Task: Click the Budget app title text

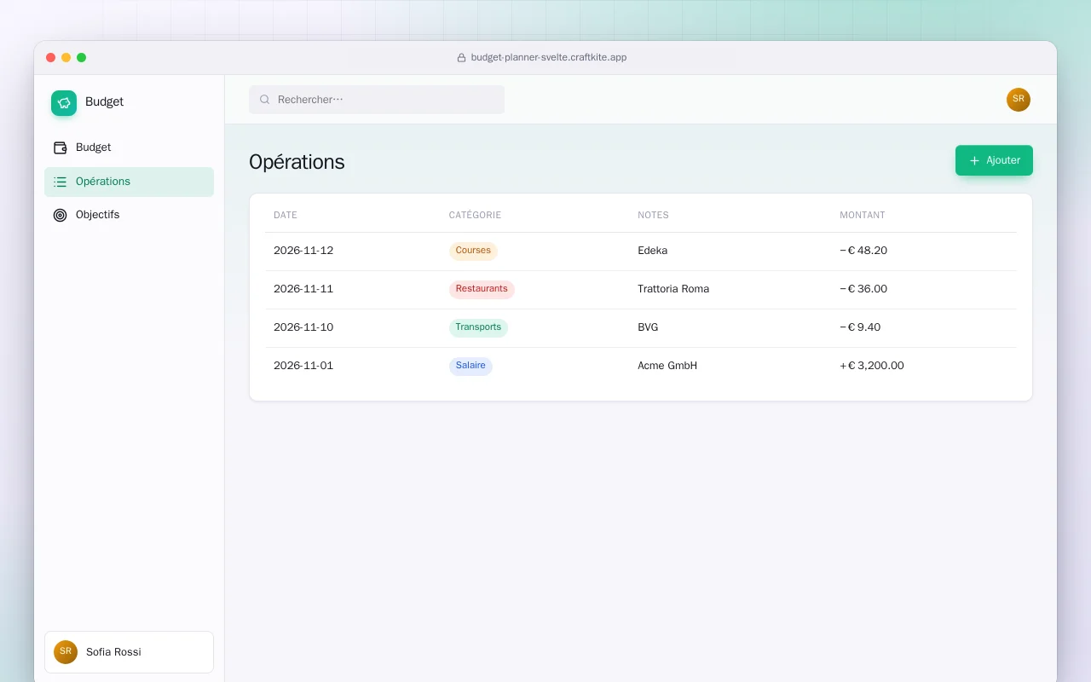Action: click(x=105, y=101)
